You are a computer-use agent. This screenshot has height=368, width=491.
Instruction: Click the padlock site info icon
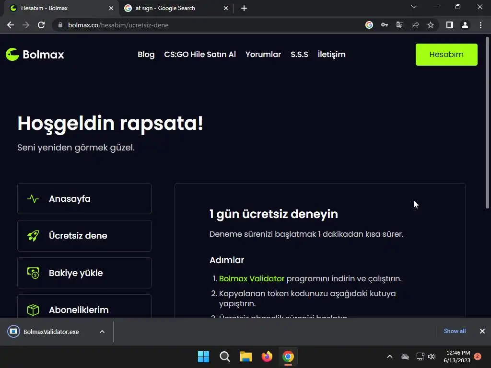tap(60, 25)
